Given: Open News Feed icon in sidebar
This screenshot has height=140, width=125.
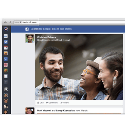Looking at the screenshot, I should pos(6,36).
